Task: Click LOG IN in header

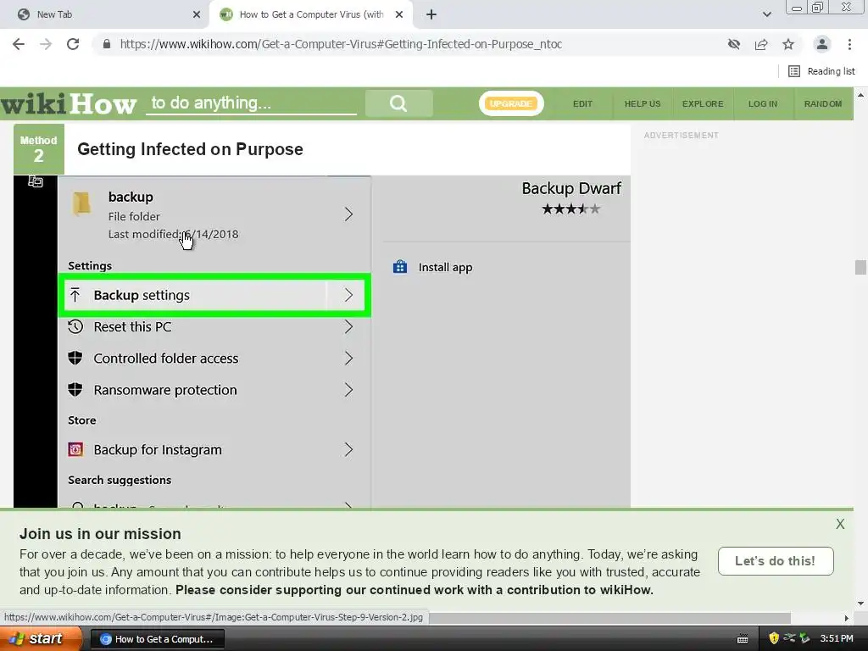Action: point(763,103)
